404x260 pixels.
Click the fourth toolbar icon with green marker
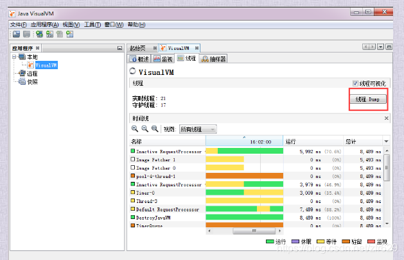tap(49, 34)
